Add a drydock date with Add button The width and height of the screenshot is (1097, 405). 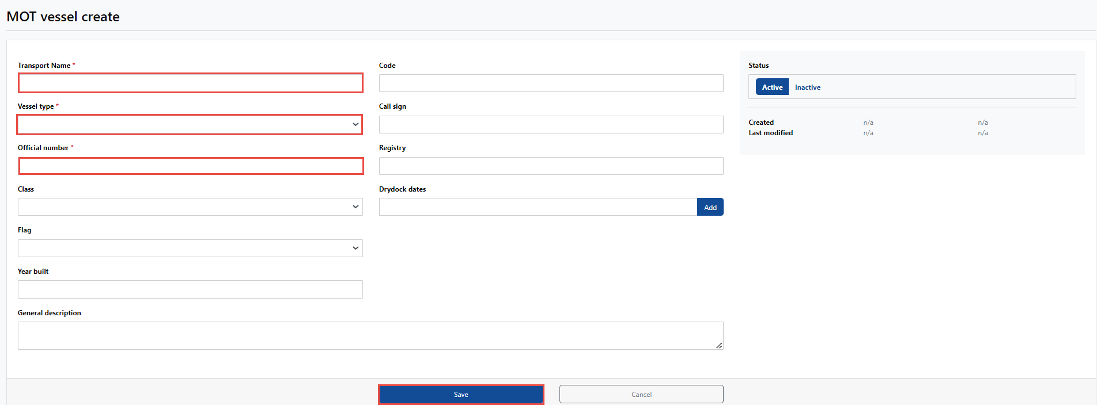[710, 207]
